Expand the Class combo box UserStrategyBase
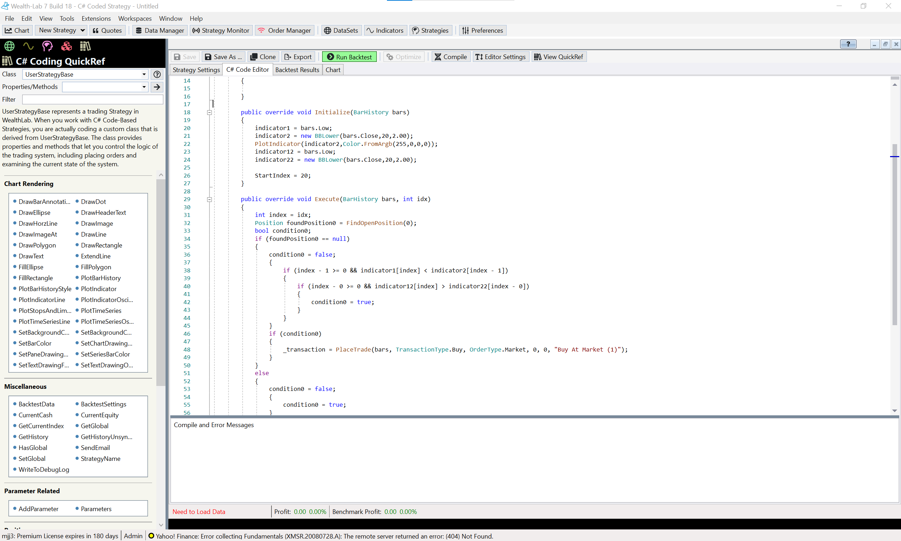The height and width of the screenshot is (541, 901). (144, 75)
